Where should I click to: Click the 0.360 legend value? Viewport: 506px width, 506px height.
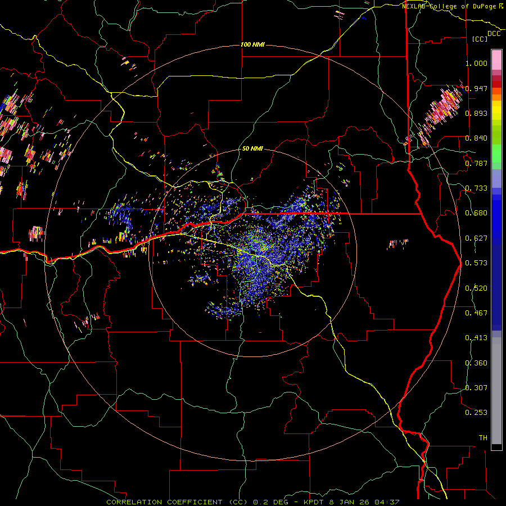[x=476, y=363]
